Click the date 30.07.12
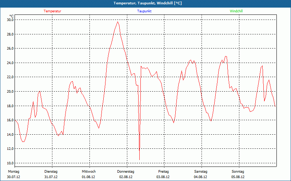Viewport: 291px width, 181px height. pos(13,177)
